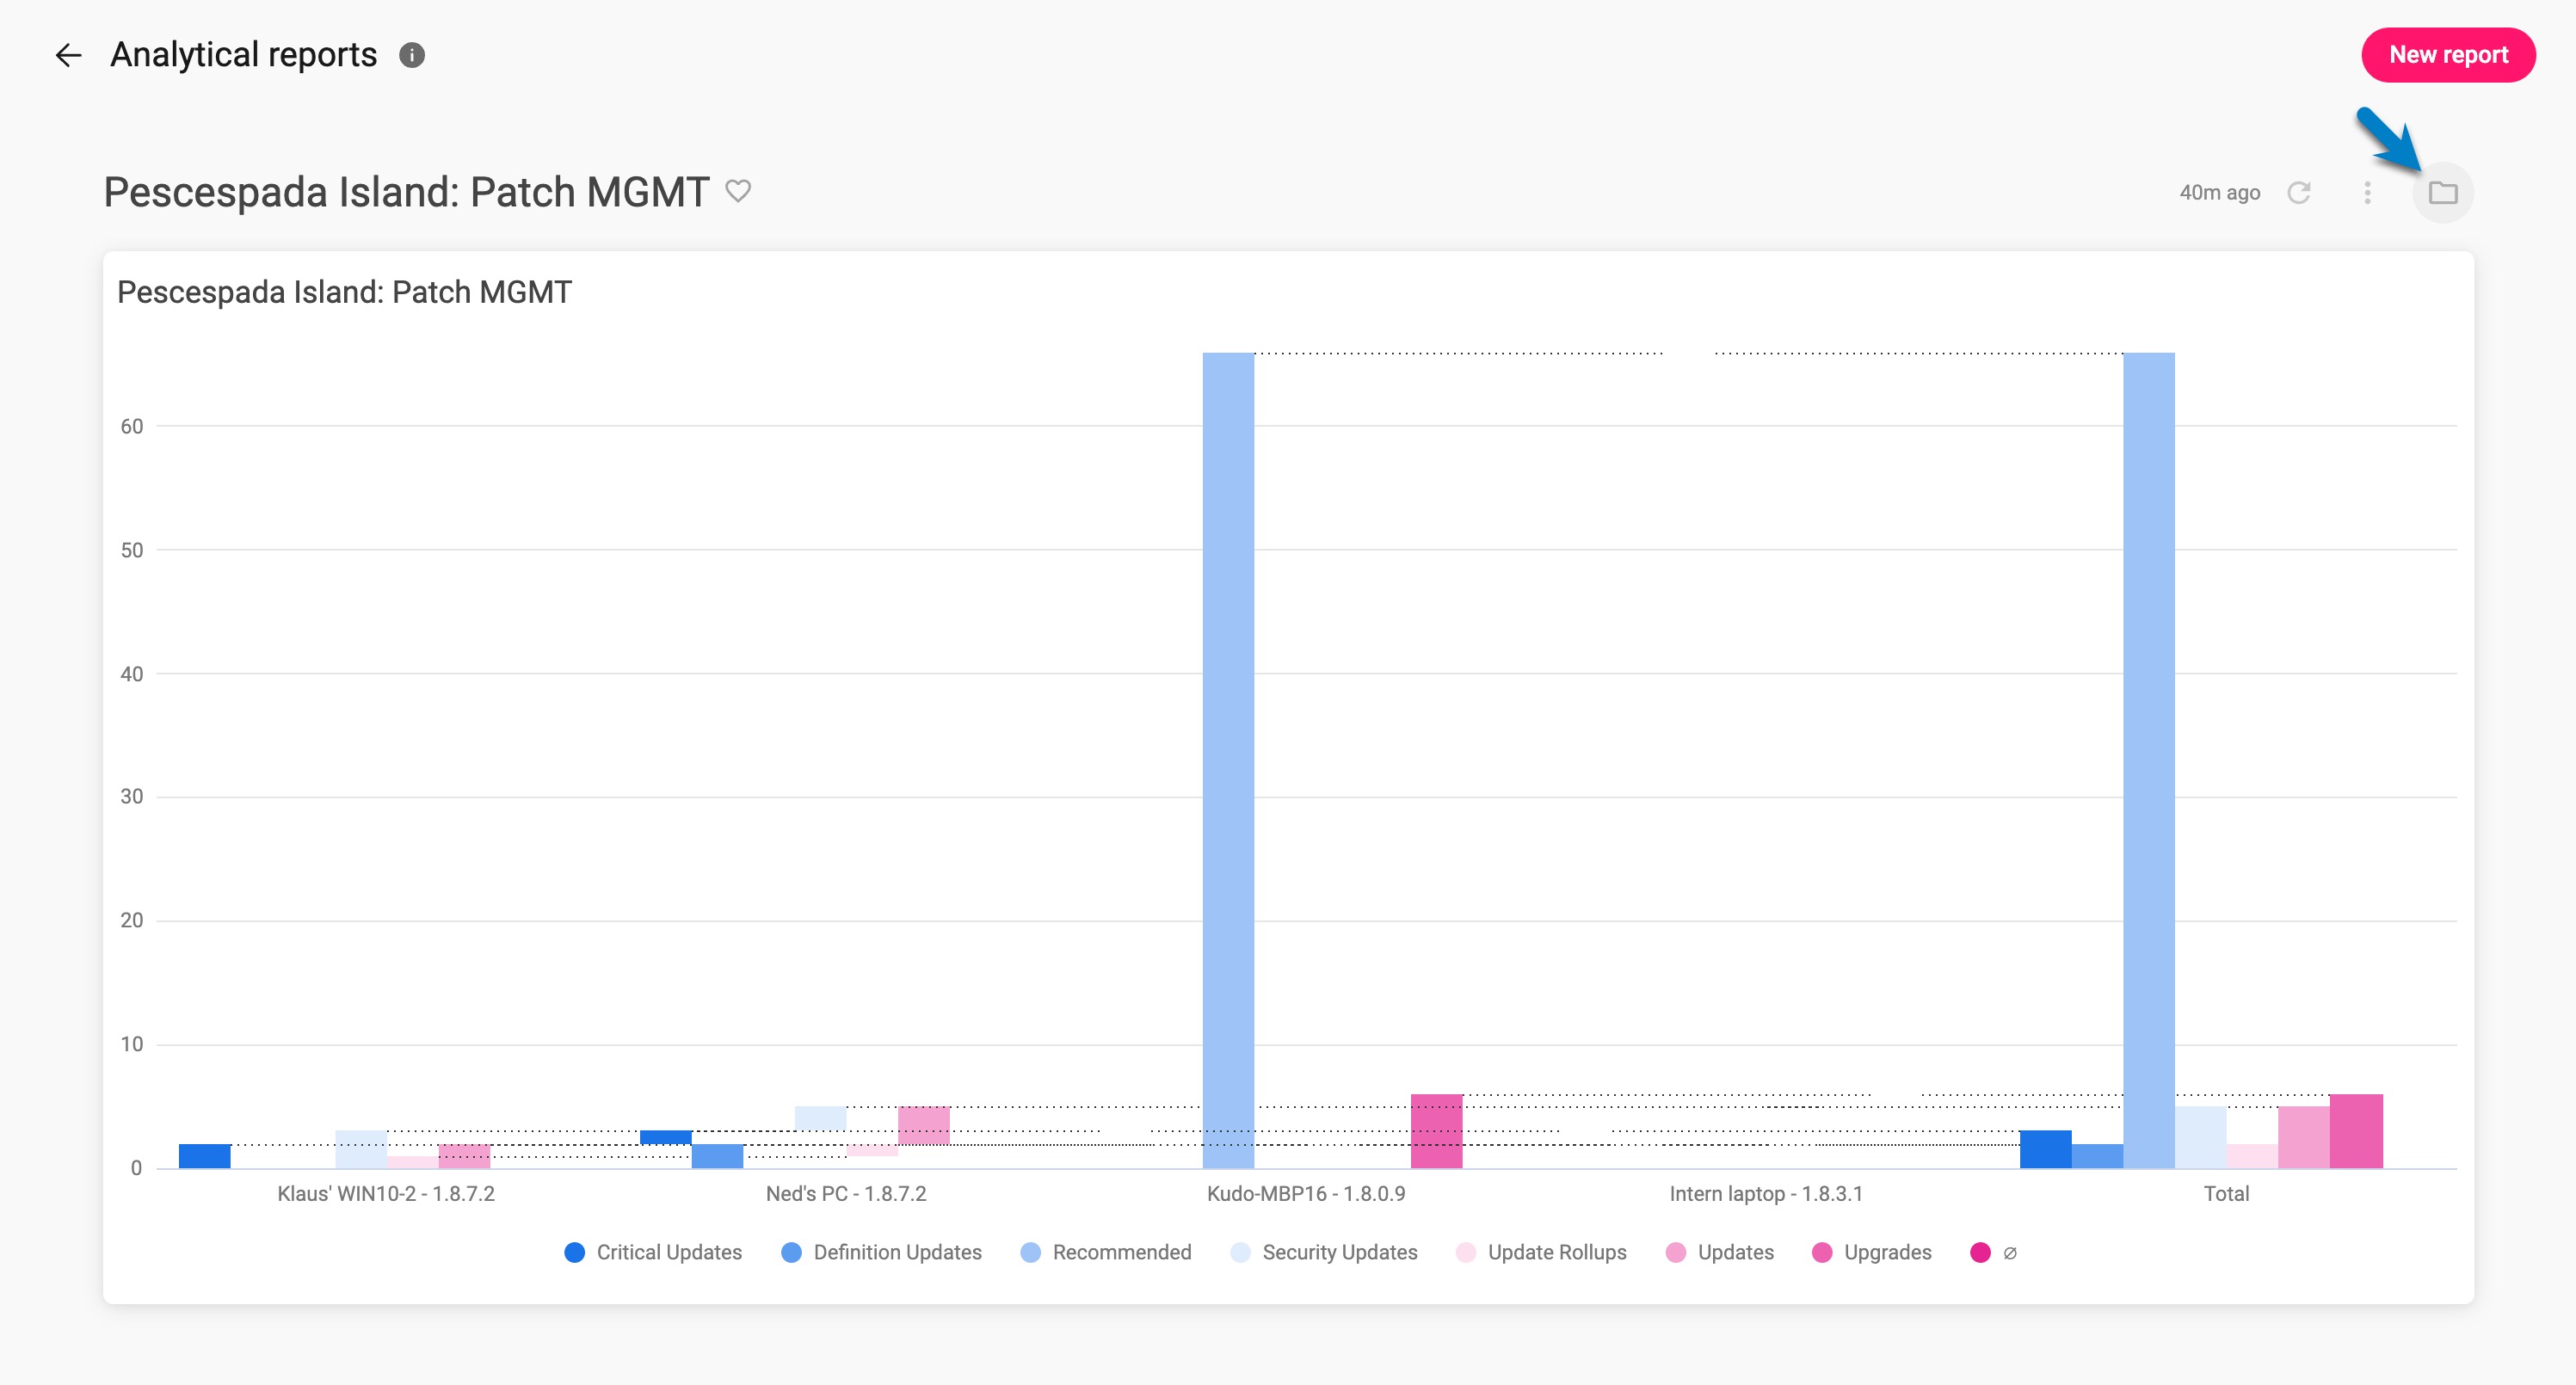Click the chart card title Pescespada Island: Patch MGMT
Image resolution: width=2576 pixels, height=1385 pixels.
click(345, 292)
